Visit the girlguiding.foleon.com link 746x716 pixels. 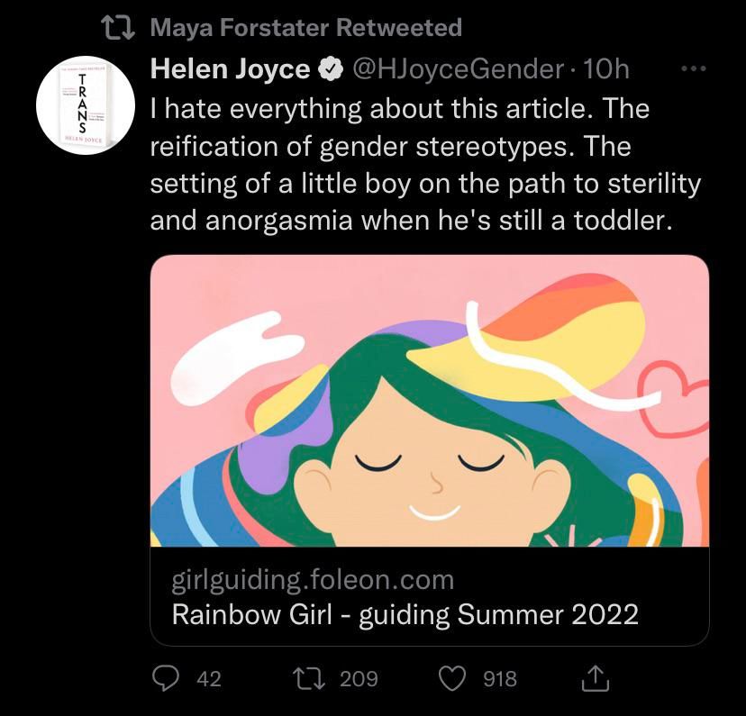point(313,579)
